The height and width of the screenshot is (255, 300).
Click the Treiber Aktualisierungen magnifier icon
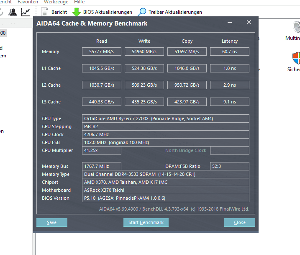coord(142,12)
